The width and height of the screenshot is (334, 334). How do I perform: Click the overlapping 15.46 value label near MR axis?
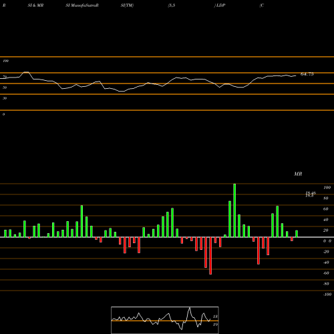pyautogui.click(x=311, y=193)
